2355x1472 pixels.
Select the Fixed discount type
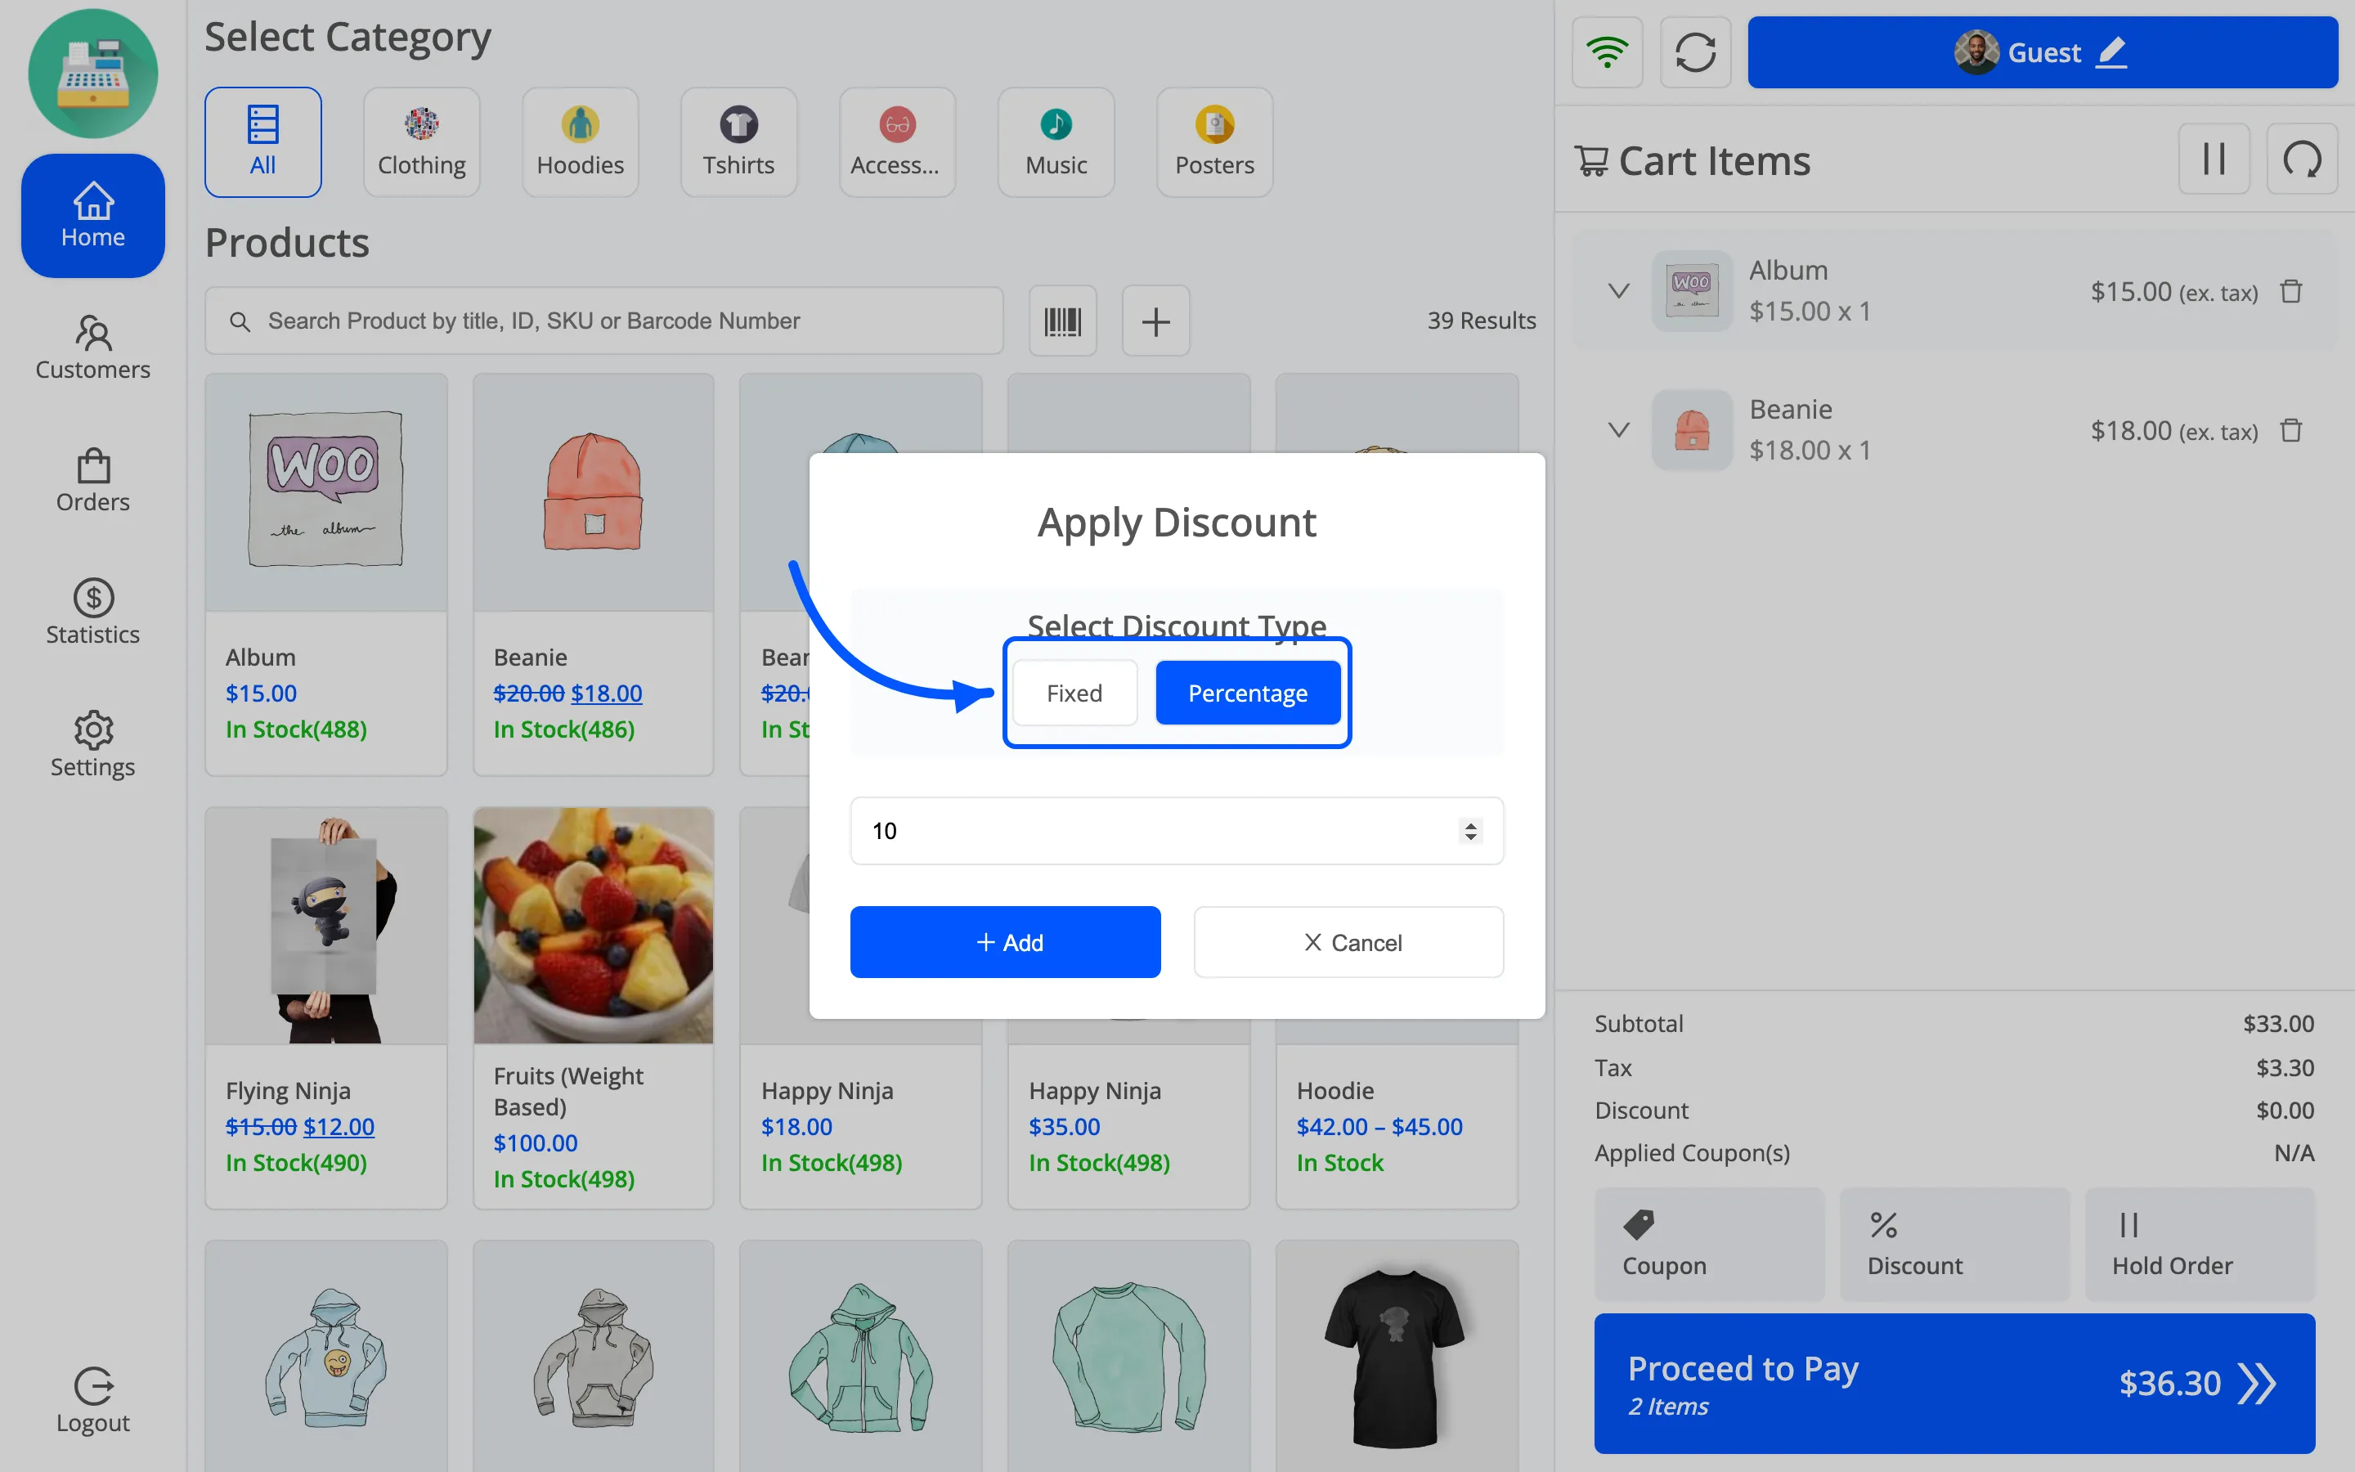coord(1074,692)
